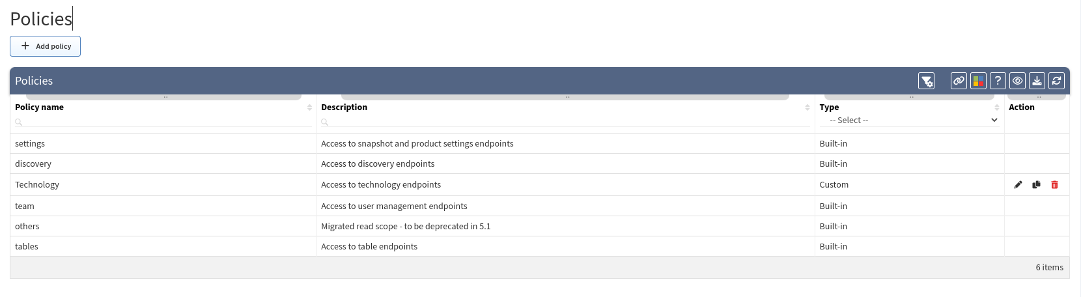The height and width of the screenshot is (297, 1081).
Task: Toggle column visibility with the eye icon
Action: pyautogui.click(x=1017, y=81)
